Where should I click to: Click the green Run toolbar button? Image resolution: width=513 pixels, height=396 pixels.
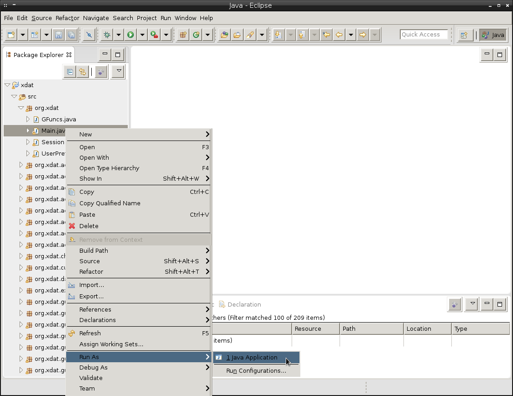tap(131, 35)
